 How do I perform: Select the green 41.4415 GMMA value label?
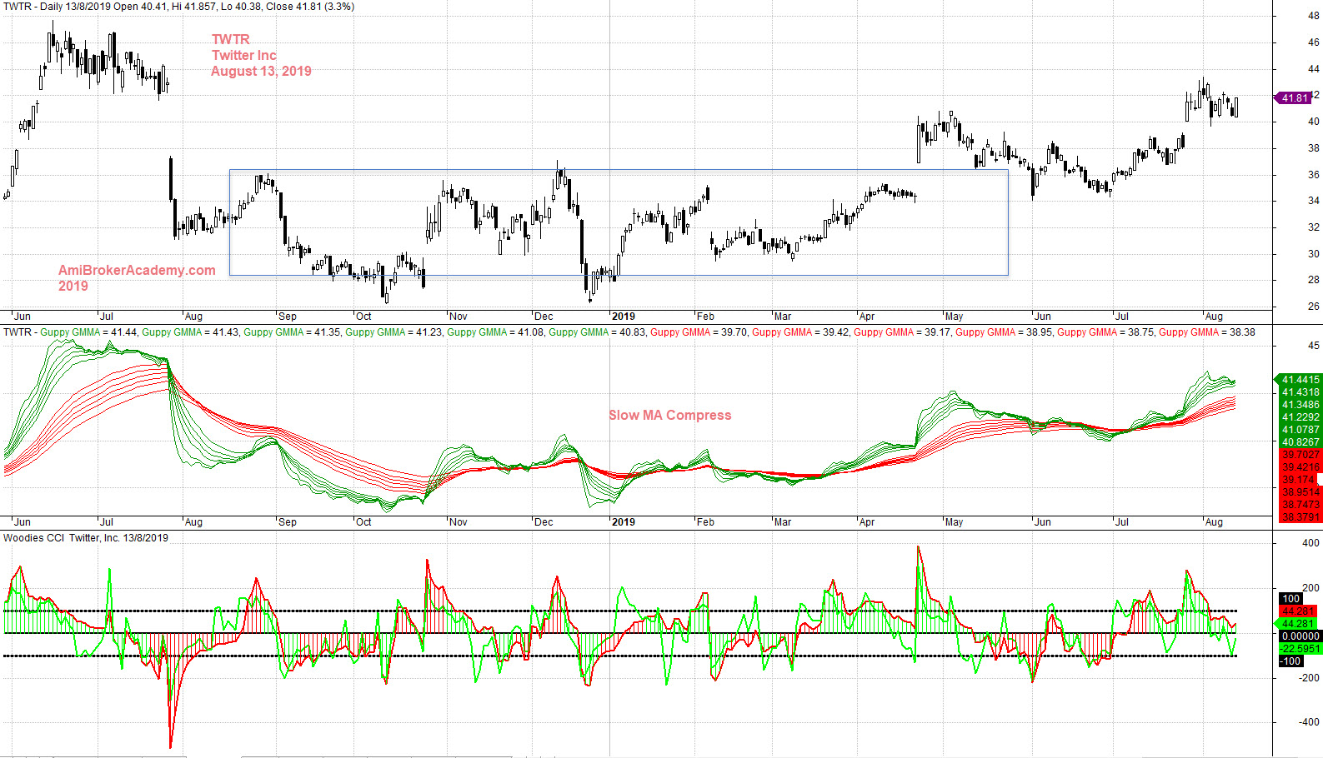click(1299, 380)
